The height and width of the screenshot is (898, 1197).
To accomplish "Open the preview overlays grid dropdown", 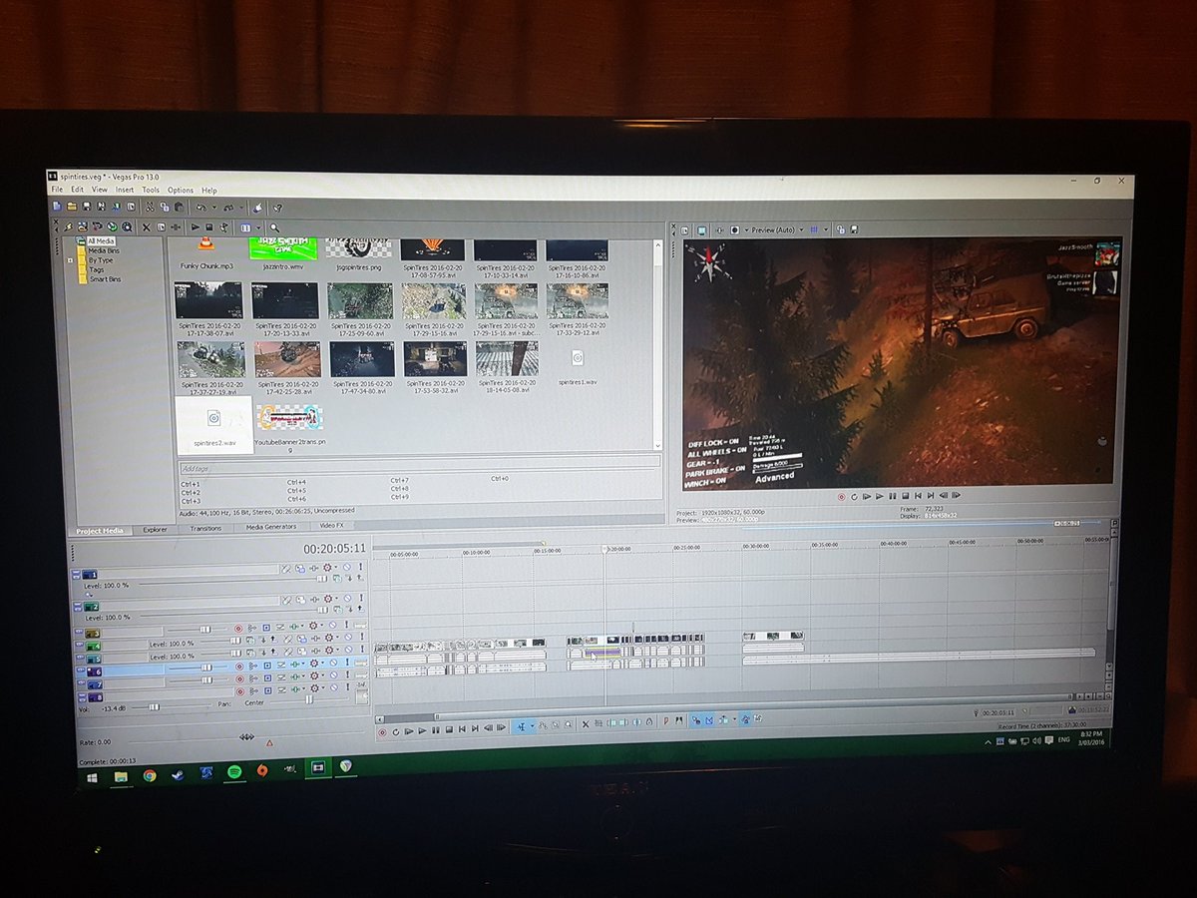I will 826,229.
